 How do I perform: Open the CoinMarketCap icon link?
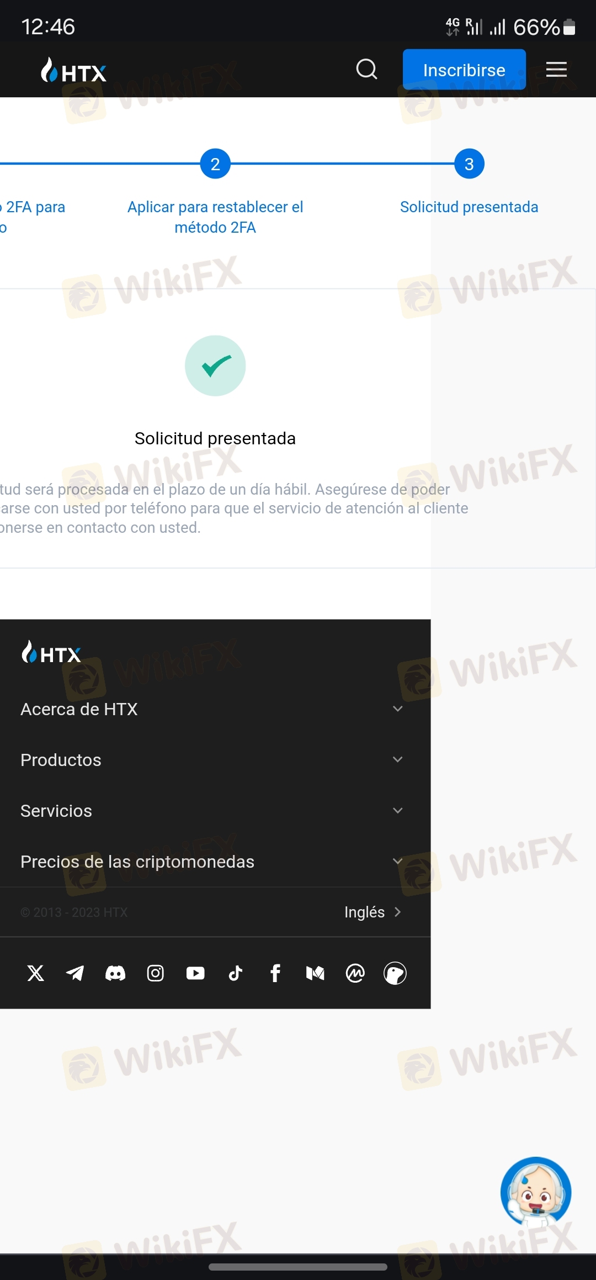click(355, 973)
